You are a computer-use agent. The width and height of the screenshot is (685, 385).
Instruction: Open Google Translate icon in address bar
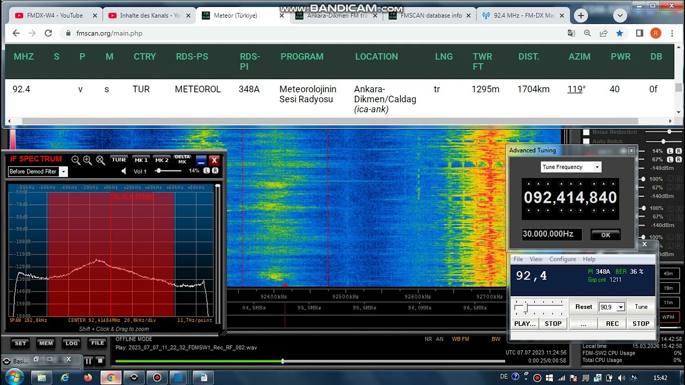(x=572, y=33)
